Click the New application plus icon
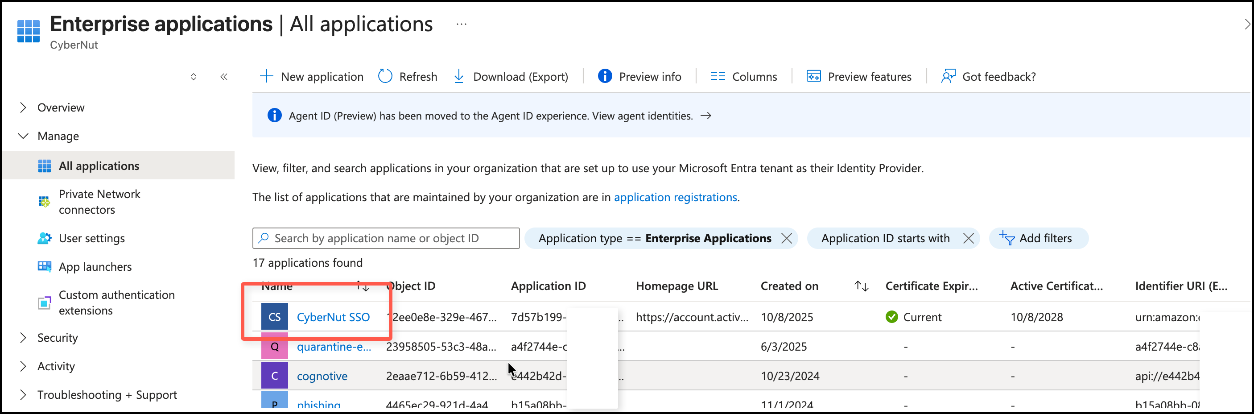1254x414 pixels. (266, 76)
